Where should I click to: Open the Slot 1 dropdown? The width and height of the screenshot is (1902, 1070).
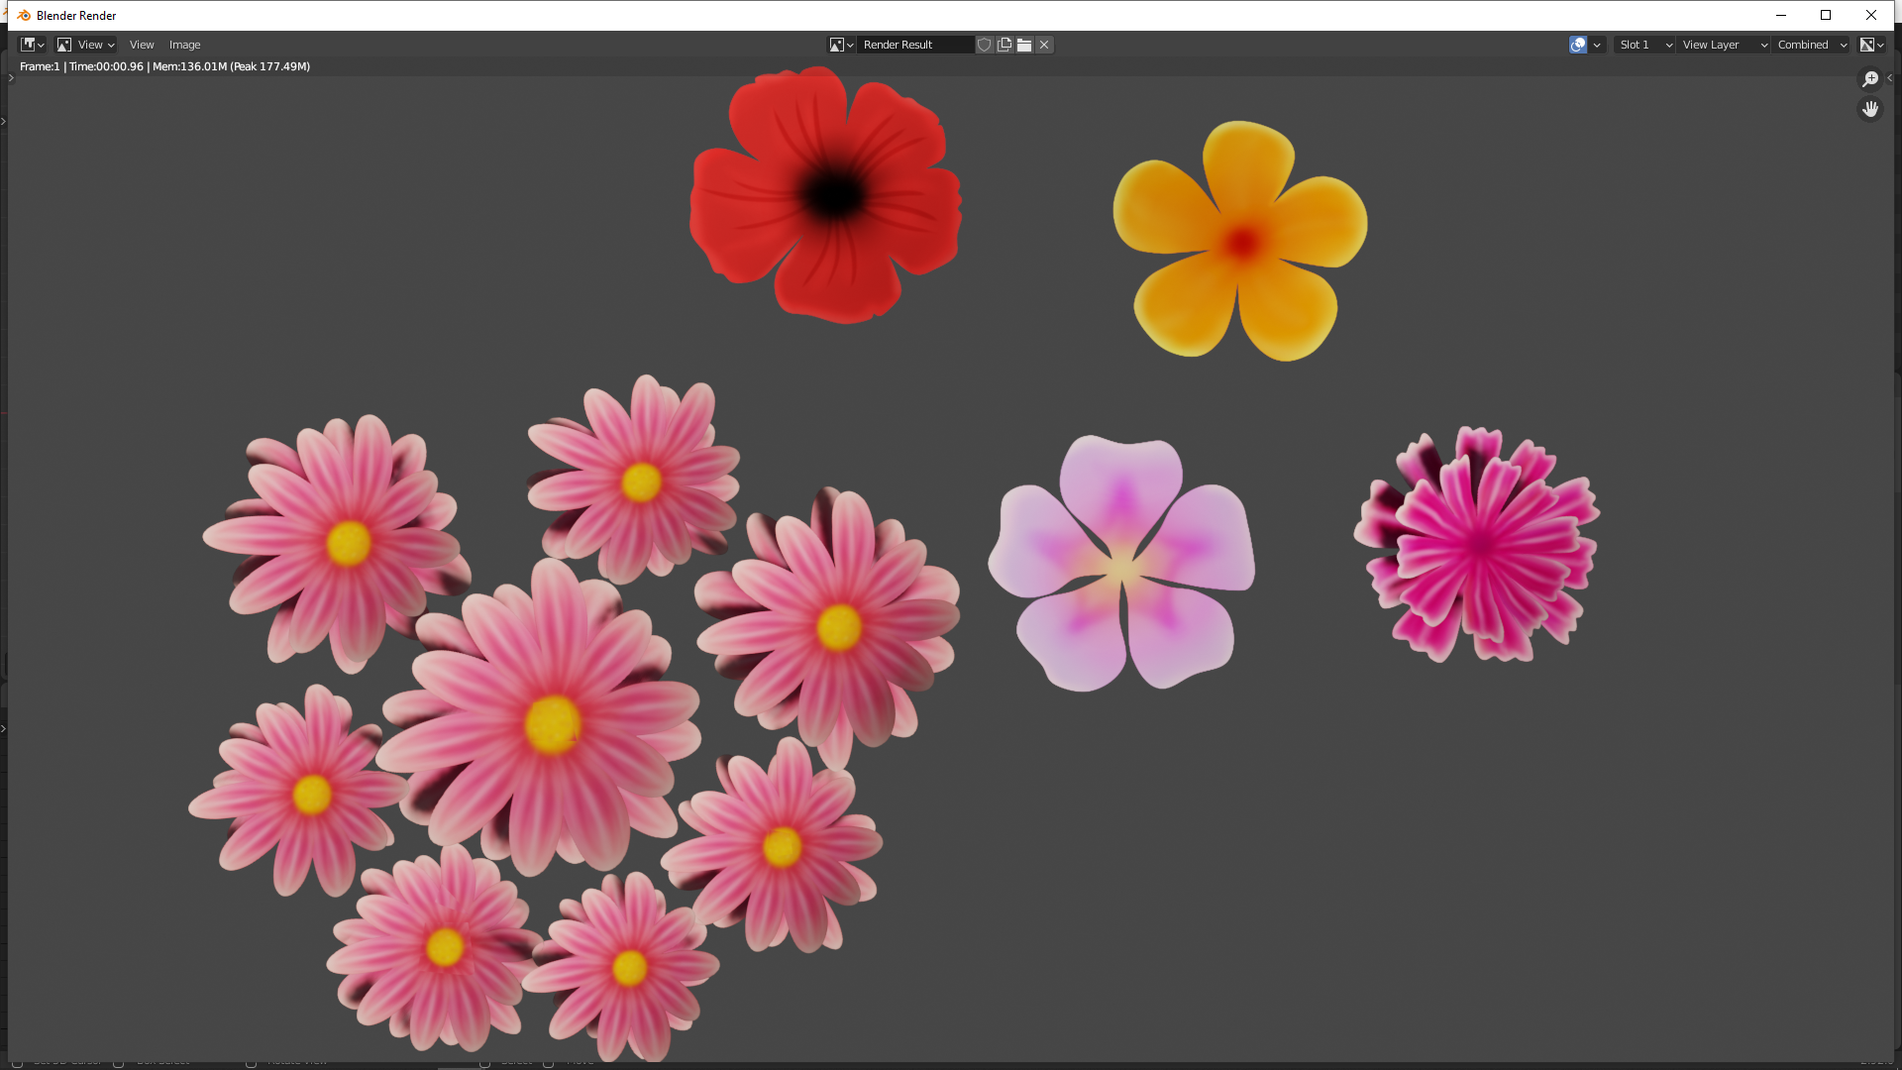click(x=1644, y=45)
